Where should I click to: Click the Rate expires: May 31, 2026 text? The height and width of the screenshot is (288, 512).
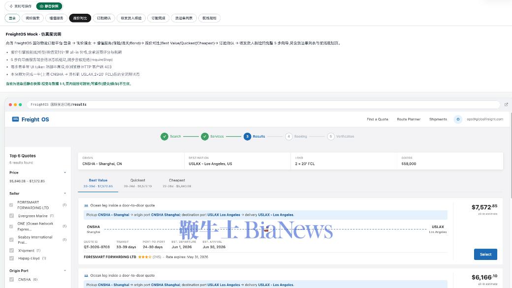(187, 257)
